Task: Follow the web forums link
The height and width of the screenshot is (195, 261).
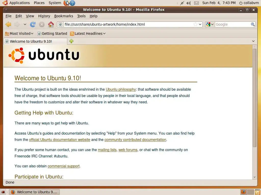Action: click(x=128, y=150)
